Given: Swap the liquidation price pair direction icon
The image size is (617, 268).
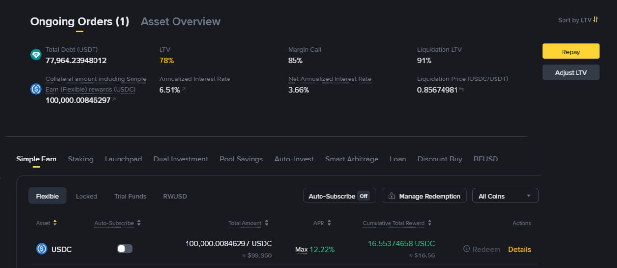Looking at the screenshot, I should point(461,89).
